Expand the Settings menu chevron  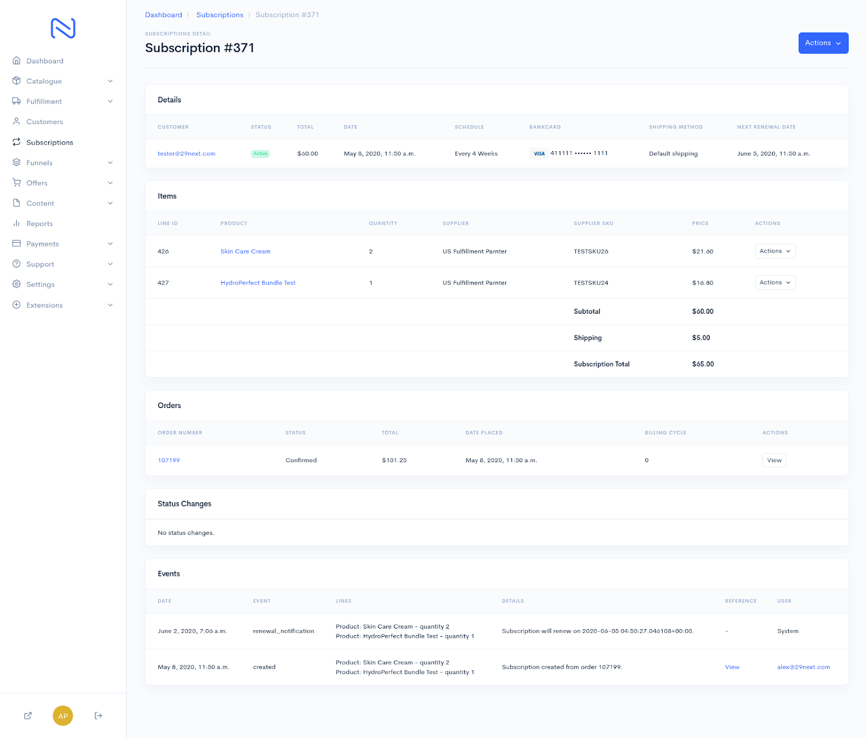click(111, 284)
